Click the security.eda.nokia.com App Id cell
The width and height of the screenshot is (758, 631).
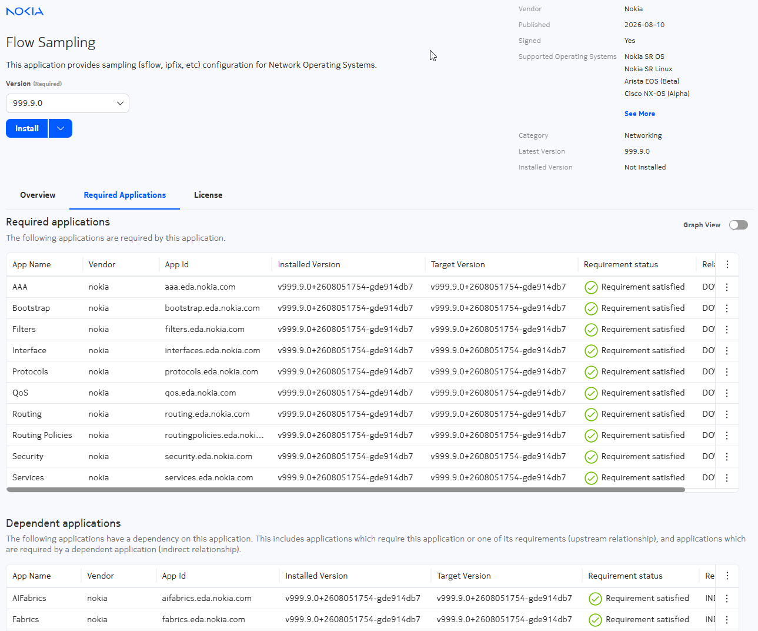pyautogui.click(x=209, y=457)
